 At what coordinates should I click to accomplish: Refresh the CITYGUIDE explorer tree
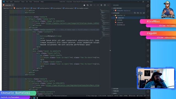point(141,13)
